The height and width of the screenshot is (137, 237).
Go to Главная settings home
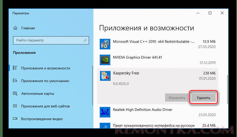(28, 28)
